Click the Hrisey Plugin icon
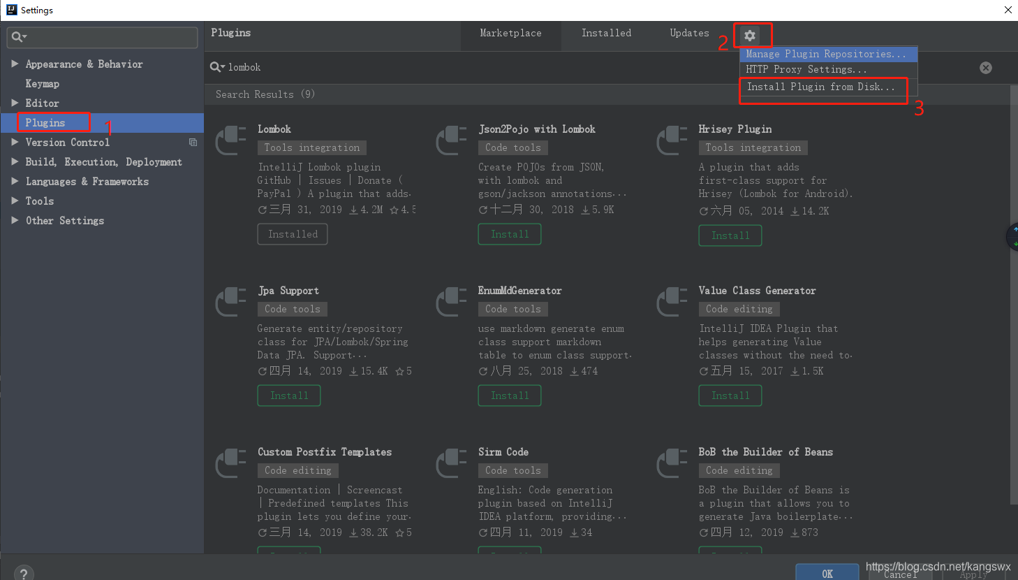This screenshot has width=1018, height=580. click(x=672, y=140)
